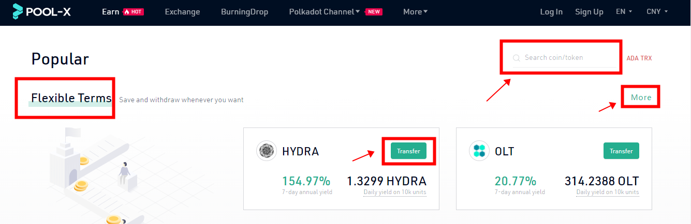691x224 pixels.
Task: Click the OLT coin icon
Action: 479,151
